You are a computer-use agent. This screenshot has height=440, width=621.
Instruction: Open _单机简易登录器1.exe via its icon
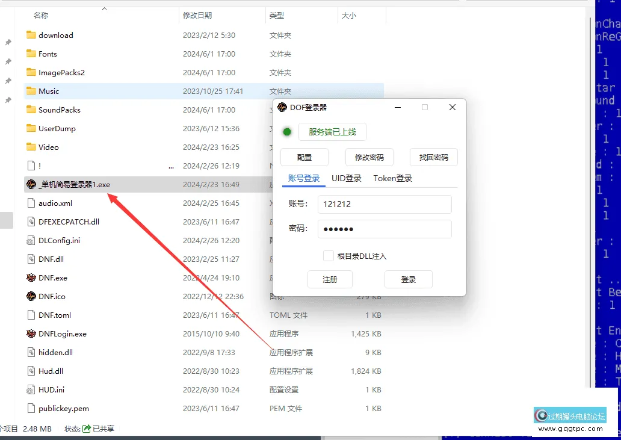pyautogui.click(x=31, y=184)
